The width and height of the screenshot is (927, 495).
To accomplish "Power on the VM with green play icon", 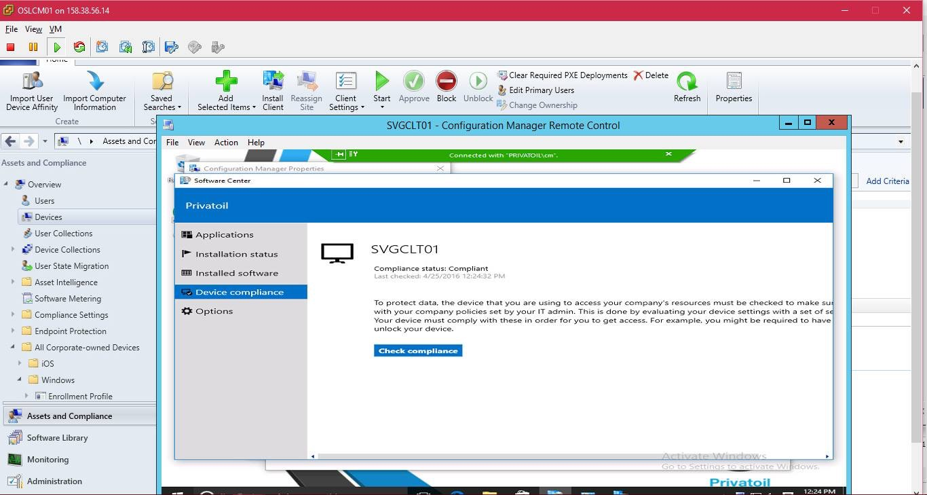I will click(x=57, y=47).
